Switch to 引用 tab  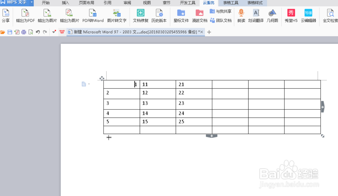tap(107, 3)
